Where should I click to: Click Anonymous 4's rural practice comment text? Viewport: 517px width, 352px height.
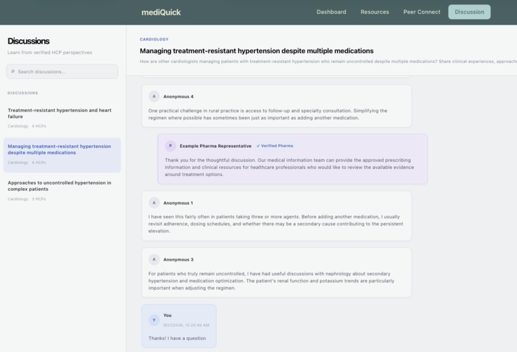click(267, 114)
